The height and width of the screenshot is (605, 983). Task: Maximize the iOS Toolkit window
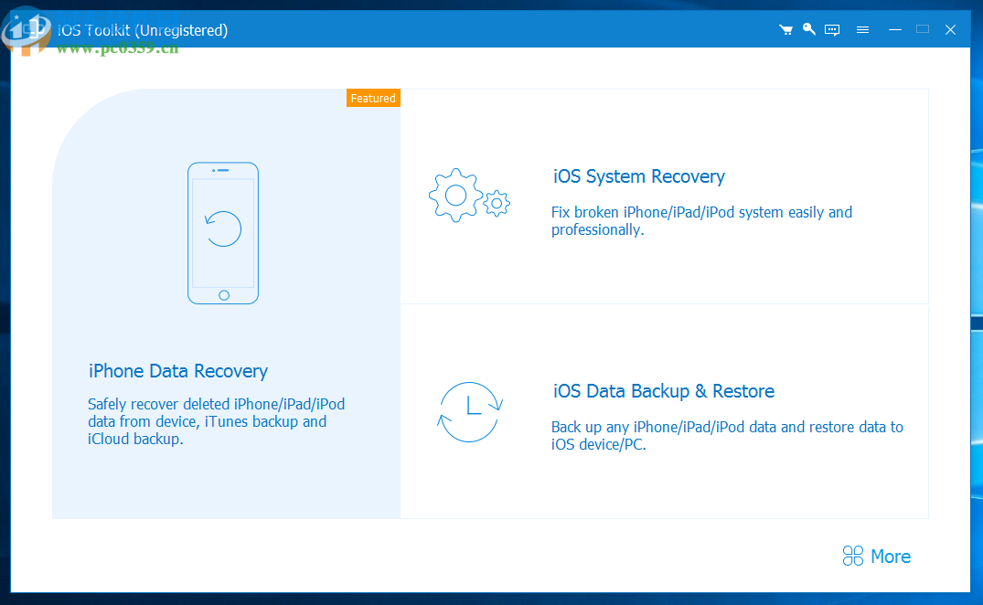click(x=922, y=28)
